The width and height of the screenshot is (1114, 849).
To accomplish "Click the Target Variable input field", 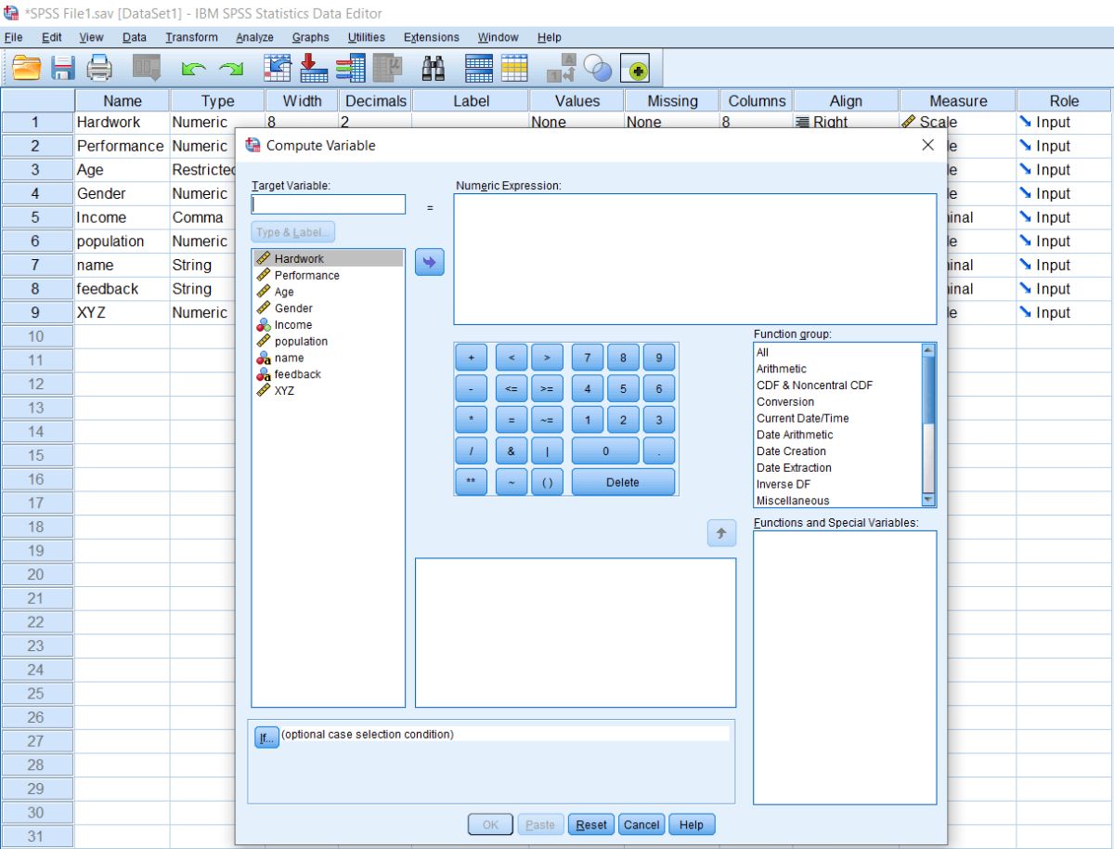I will (x=329, y=204).
